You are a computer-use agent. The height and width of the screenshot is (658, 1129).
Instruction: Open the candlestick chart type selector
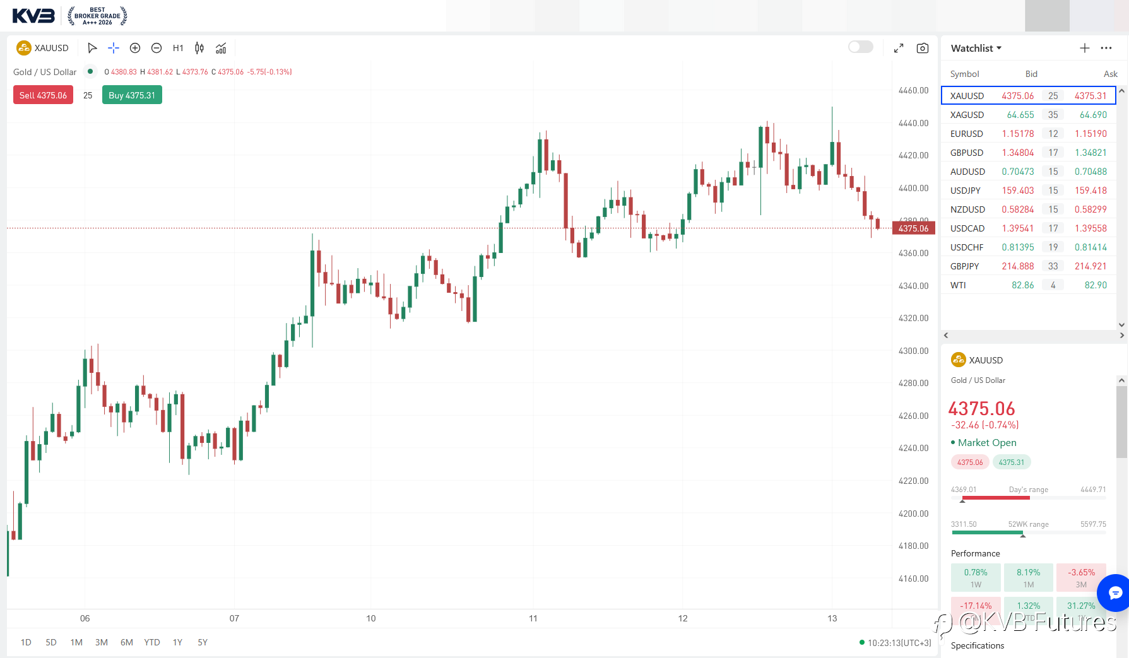click(x=199, y=48)
